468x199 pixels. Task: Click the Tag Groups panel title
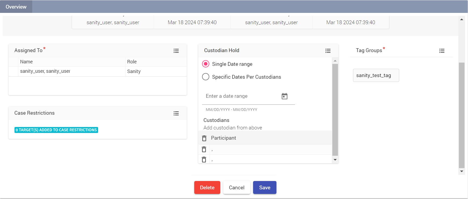369,50
